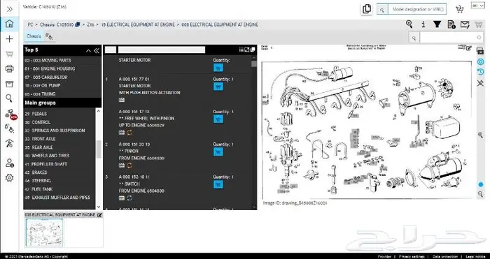Collapse the navigation panel with double left arrows
490x259 pixels.
[97, 50]
